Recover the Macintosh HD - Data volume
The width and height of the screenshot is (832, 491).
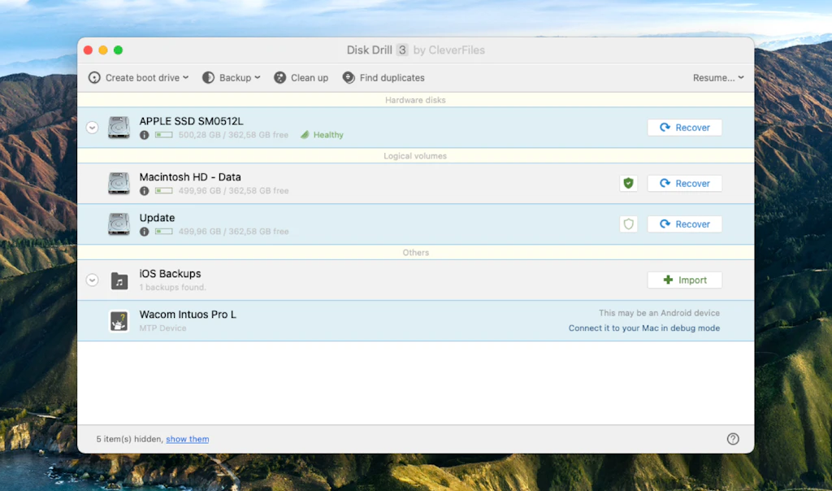tap(684, 183)
